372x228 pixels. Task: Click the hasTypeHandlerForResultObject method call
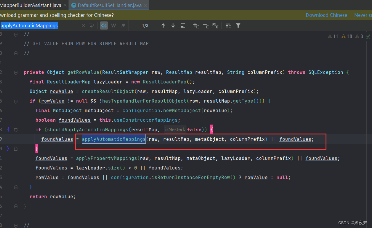[144, 101]
